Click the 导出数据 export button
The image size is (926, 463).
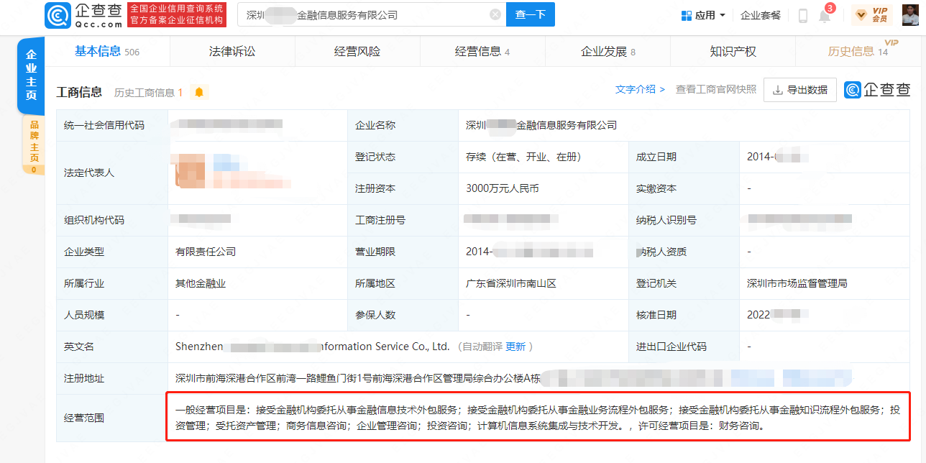(x=799, y=89)
